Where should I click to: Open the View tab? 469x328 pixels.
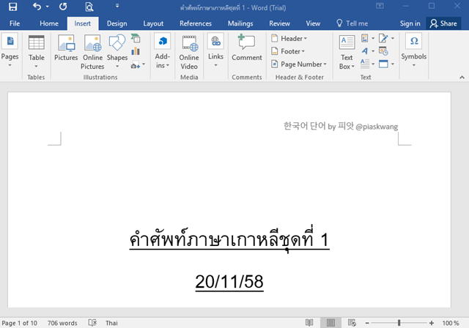313,23
